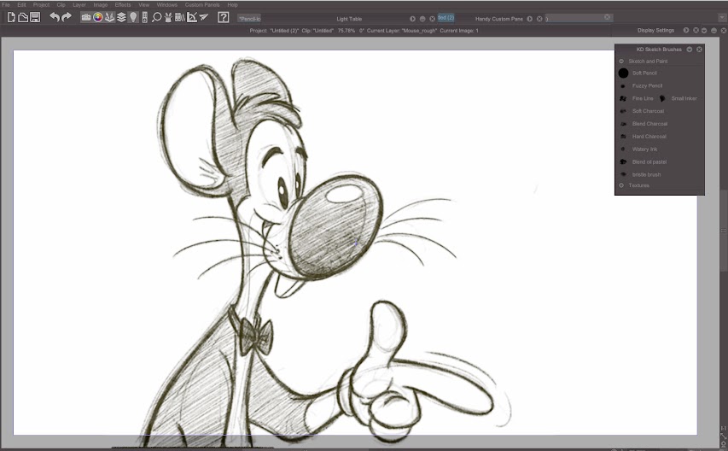The image size is (728, 451).
Task: Expand the Display Settings arrow
Action: [686, 30]
